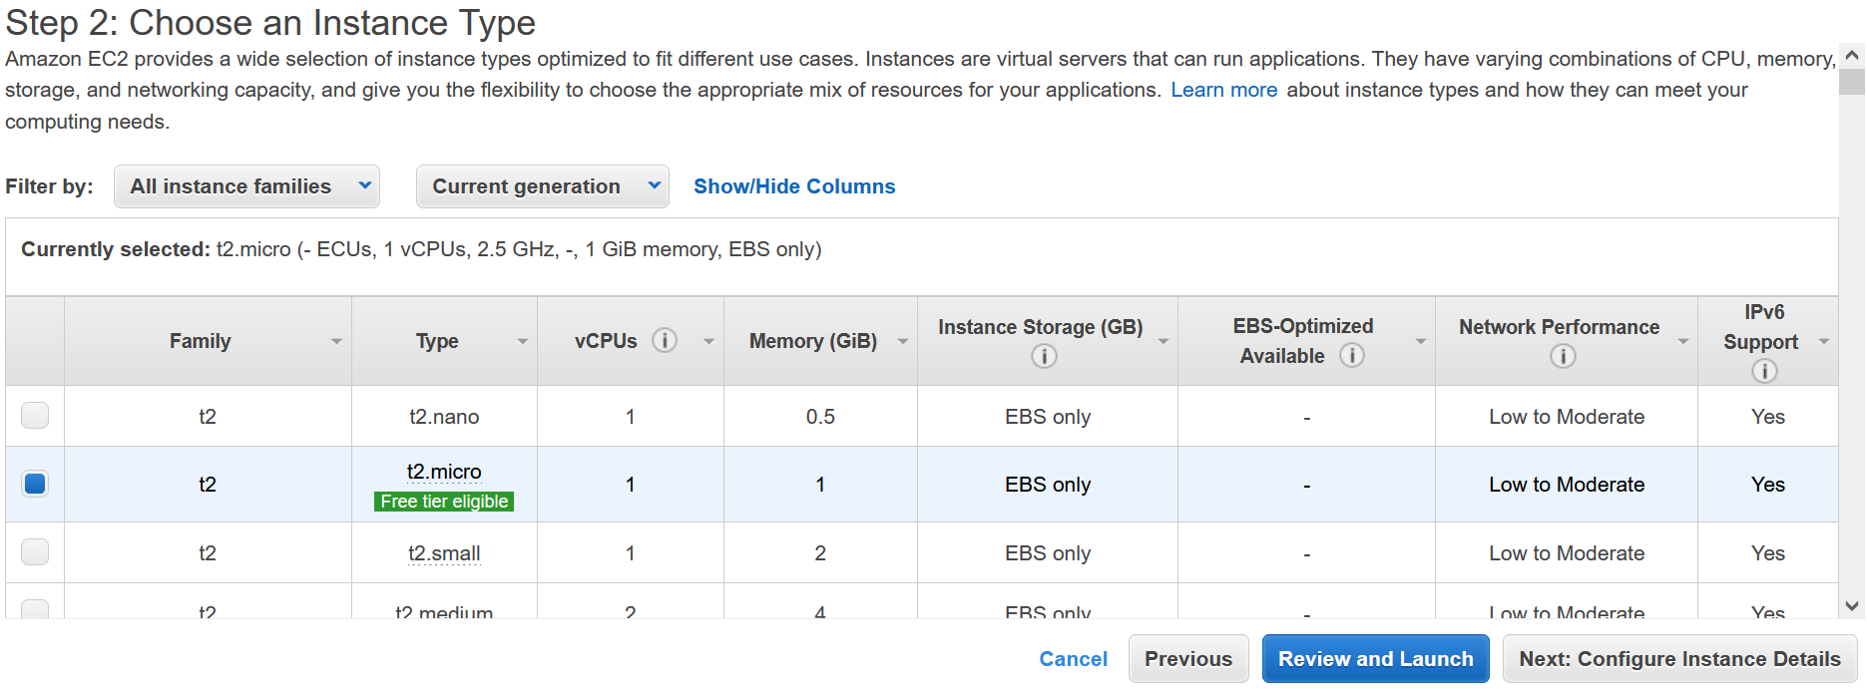Click Low to Moderate in t2.nano row
The image size is (1867, 689).
click(1567, 417)
